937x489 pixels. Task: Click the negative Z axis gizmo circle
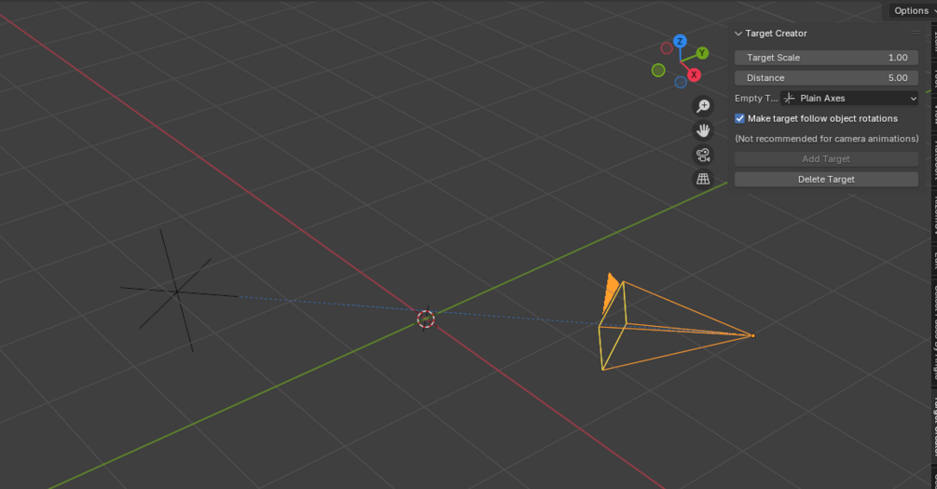tap(681, 82)
